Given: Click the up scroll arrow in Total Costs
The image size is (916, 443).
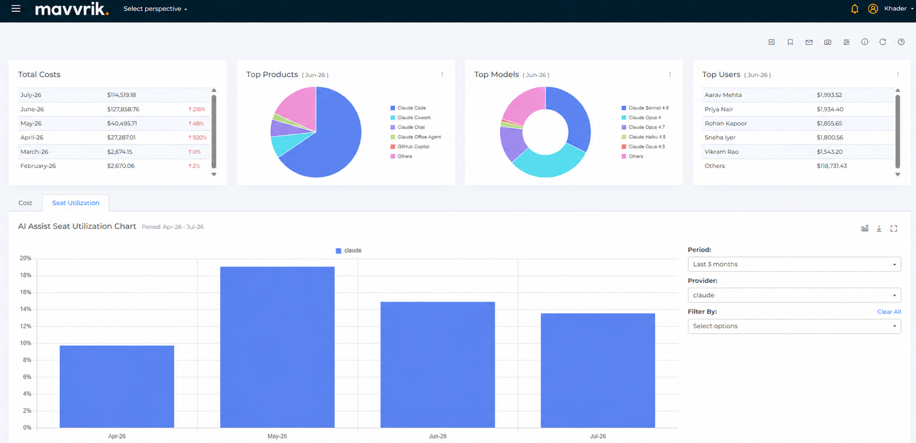Looking at the screenshot, I should [x=214, y=90].
